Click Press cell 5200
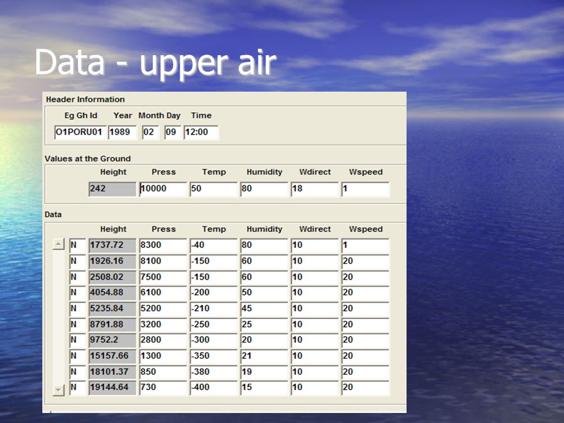564x423 pixels. (x=163, y=309)
